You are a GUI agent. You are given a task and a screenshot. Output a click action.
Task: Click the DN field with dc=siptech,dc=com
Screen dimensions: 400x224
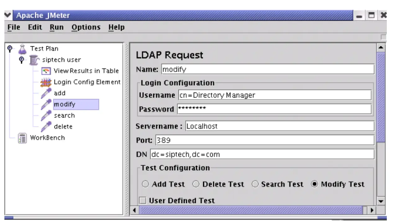(262, 154)
